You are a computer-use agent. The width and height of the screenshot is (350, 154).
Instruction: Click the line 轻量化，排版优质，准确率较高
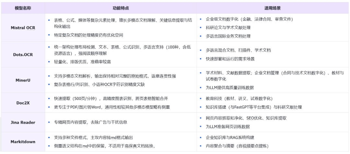82,62
